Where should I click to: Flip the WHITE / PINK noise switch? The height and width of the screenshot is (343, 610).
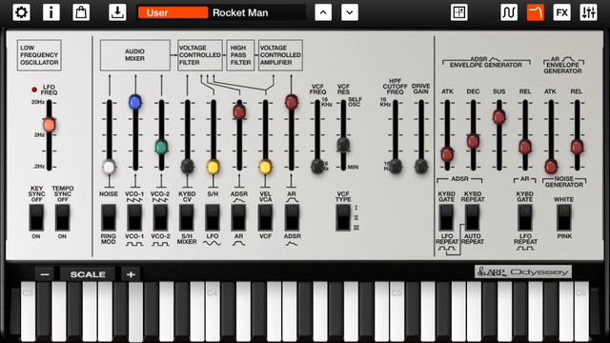[x=563, y=217]
